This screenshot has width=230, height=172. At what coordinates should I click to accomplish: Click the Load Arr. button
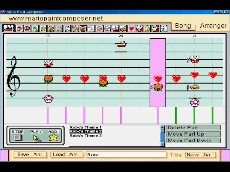(67, 155)
